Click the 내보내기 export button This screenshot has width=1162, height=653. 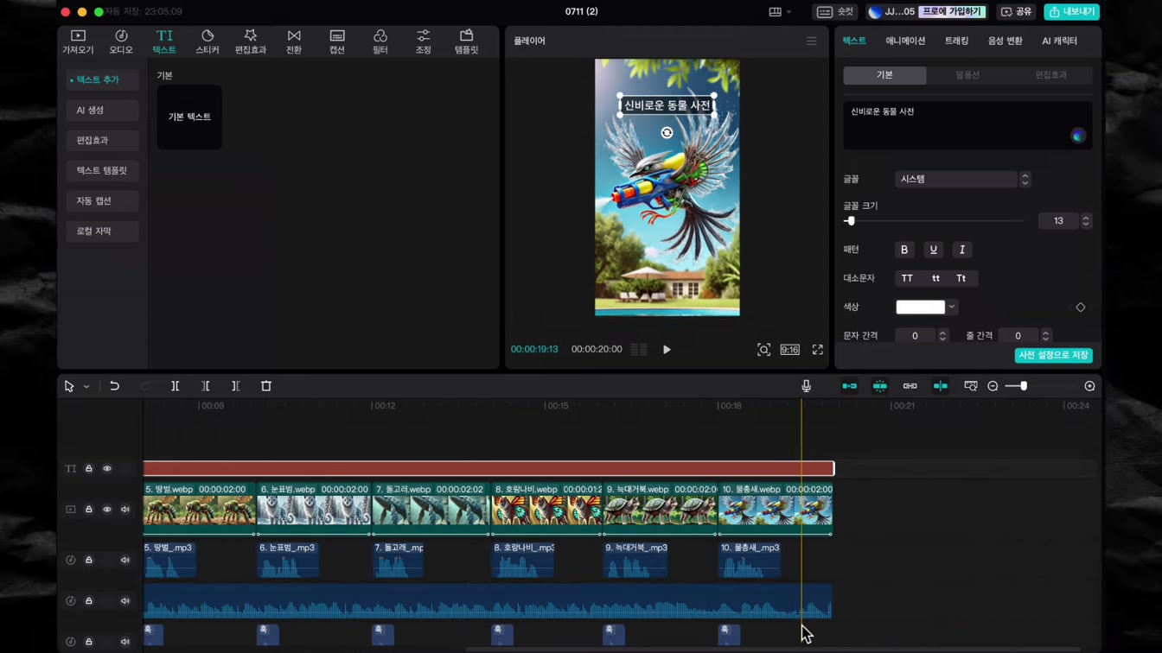(1071, 12)
